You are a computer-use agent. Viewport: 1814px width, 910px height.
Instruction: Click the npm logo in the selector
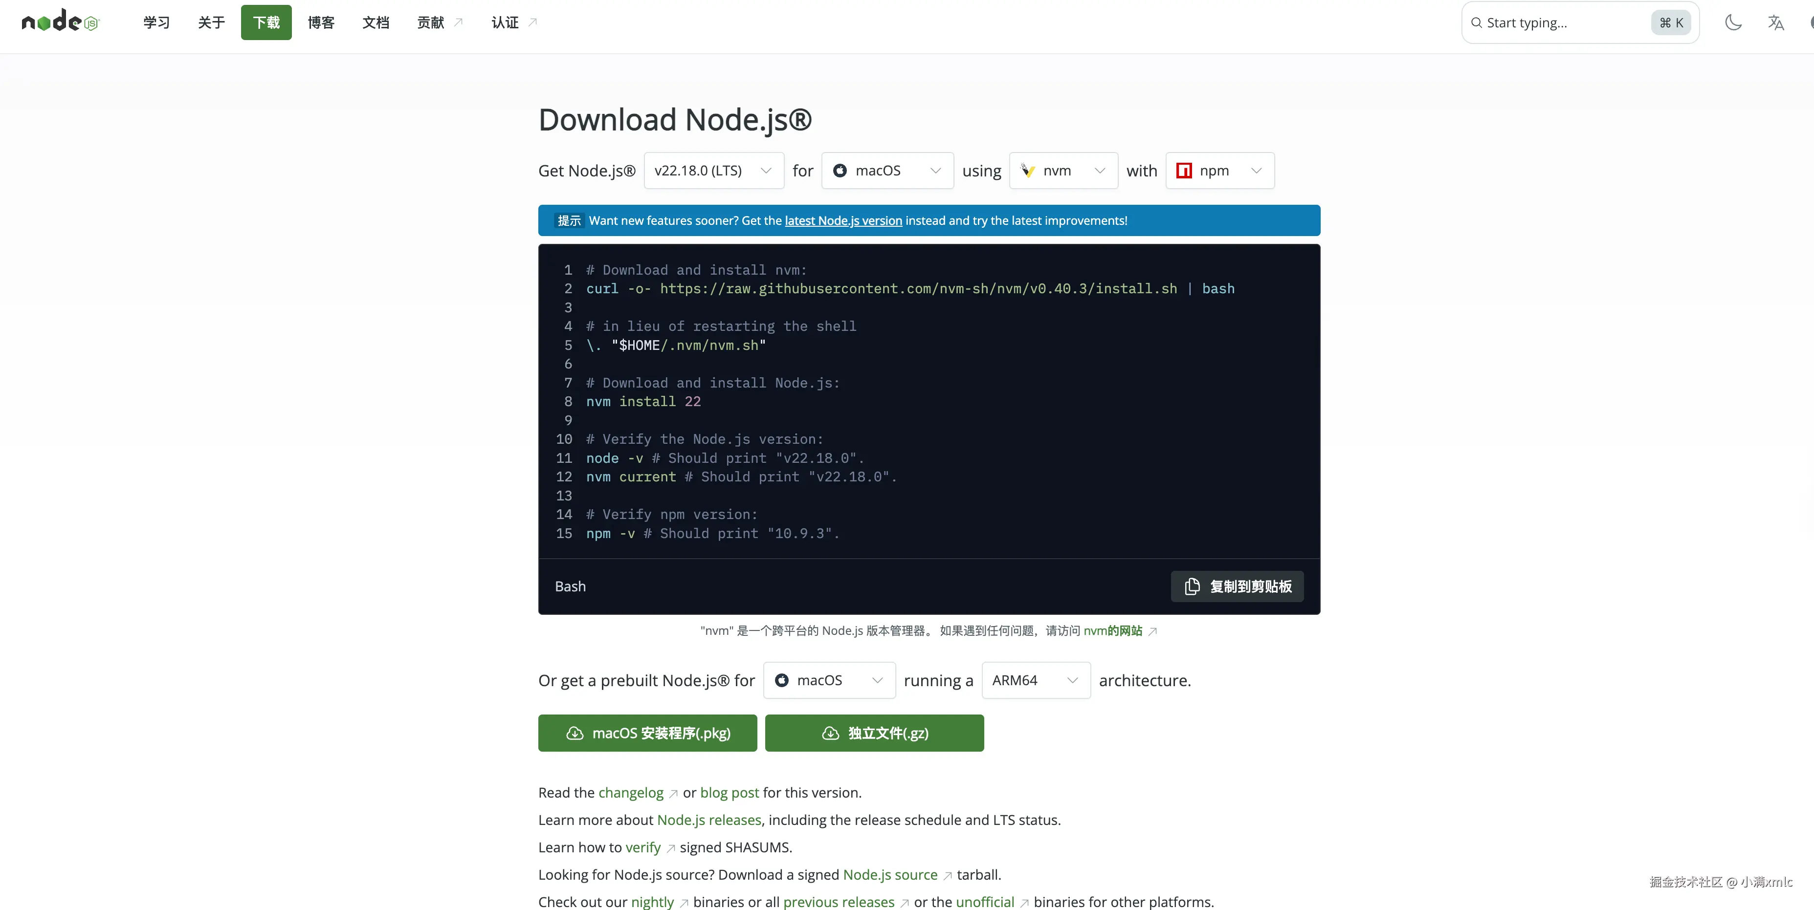click(1184, 170)
